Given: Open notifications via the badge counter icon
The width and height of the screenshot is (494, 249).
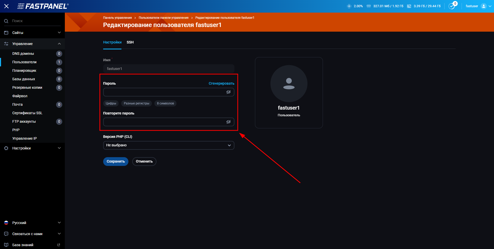Looking at the screenshot, I should pos(452,6).
